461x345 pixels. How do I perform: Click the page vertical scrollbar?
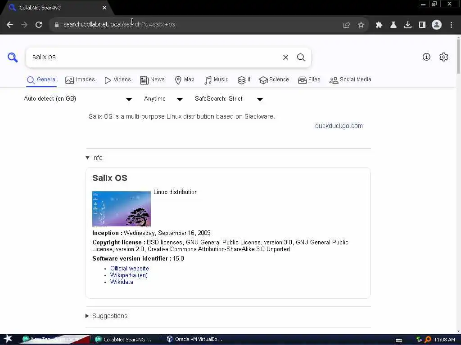pyautogui.click(x=458, y=56)
